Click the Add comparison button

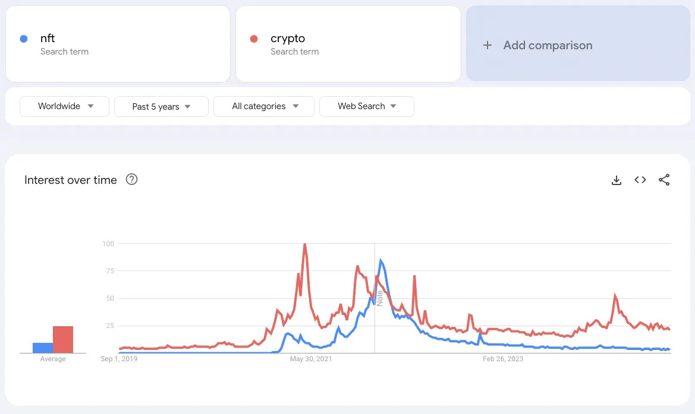[548, 45]
